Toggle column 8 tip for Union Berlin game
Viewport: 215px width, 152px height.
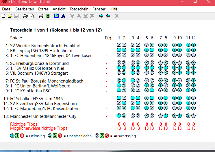(x=166, y=85)
